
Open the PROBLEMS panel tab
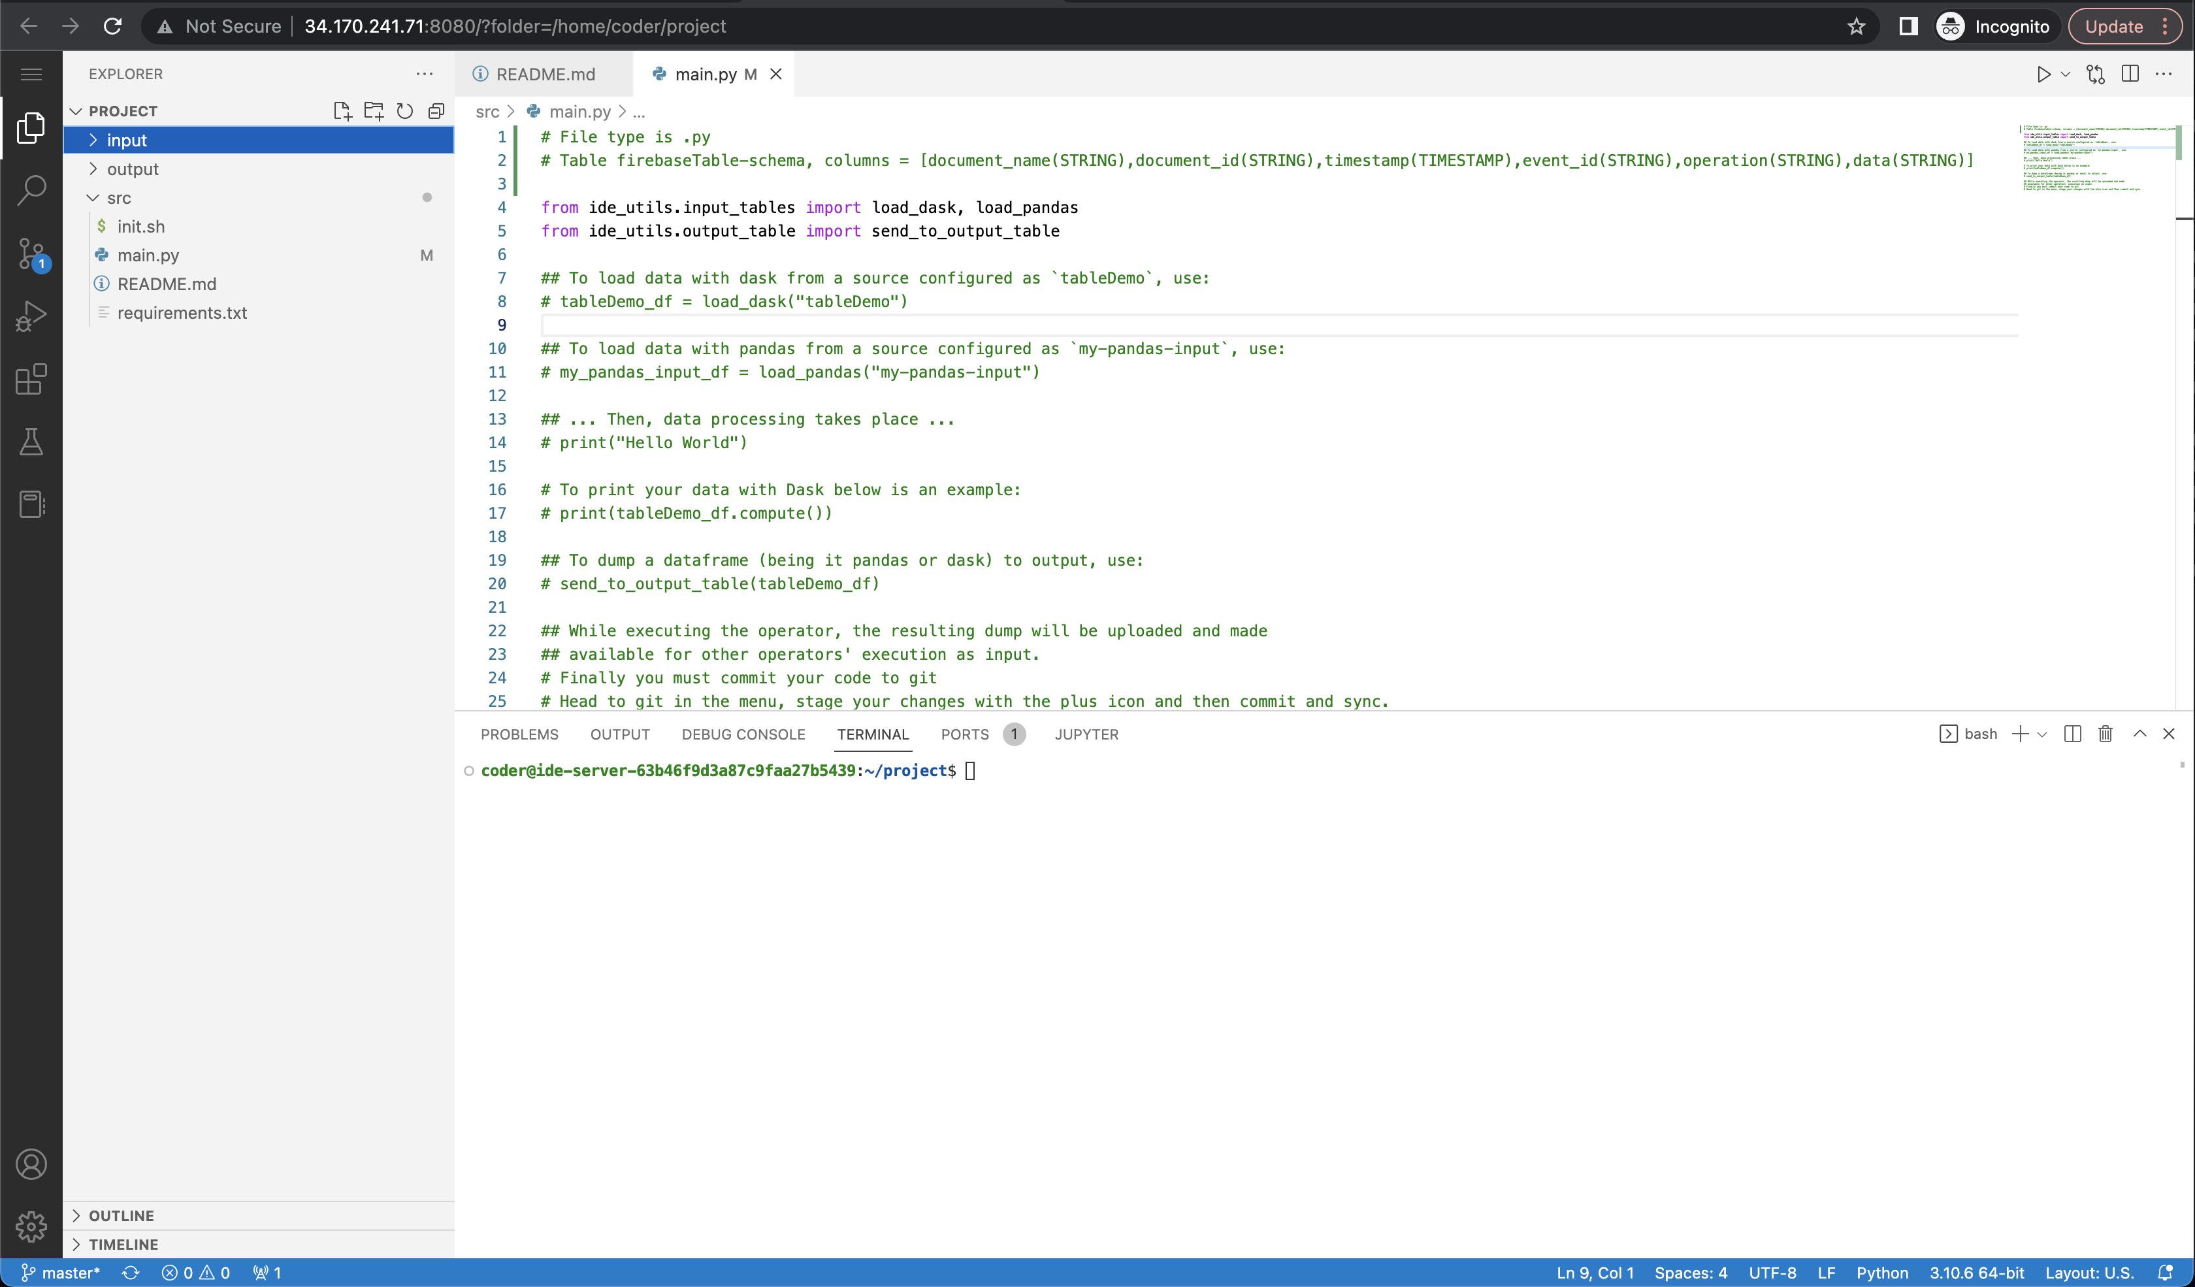coord(519,734)
